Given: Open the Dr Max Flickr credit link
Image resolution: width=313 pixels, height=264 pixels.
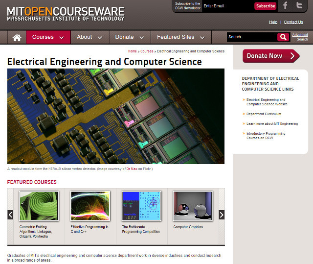Looking at the screenshot, I should (x=132, y=169).
